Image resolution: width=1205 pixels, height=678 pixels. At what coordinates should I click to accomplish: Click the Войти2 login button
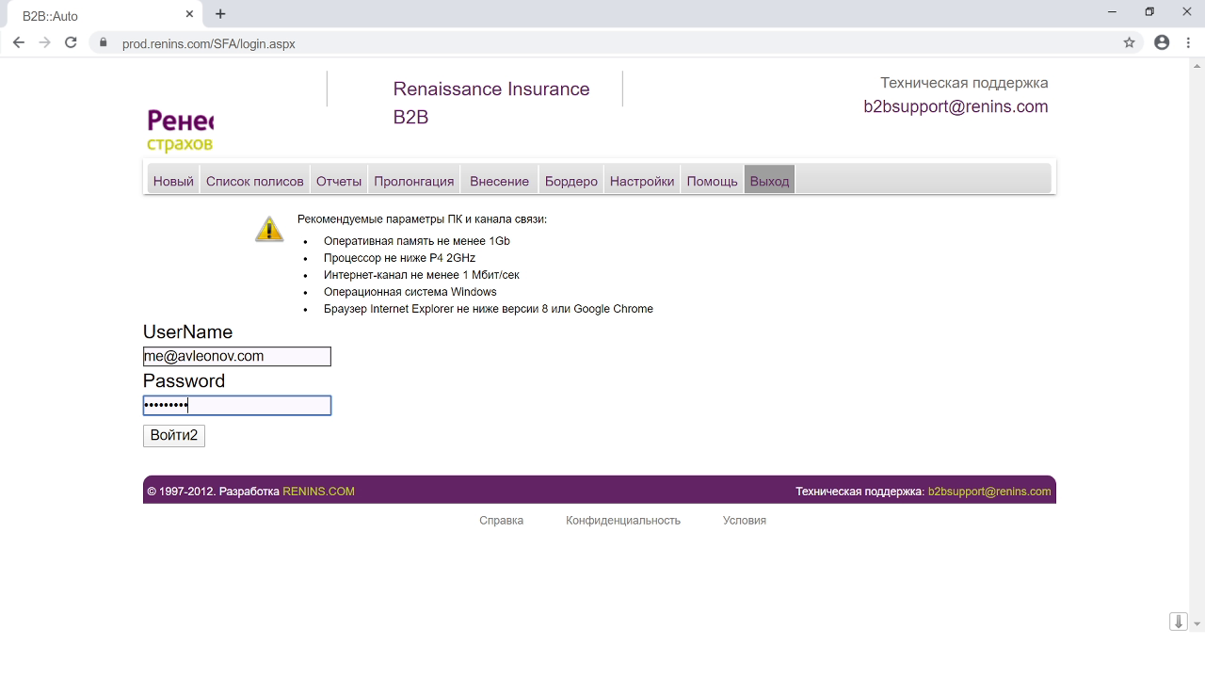174,435
